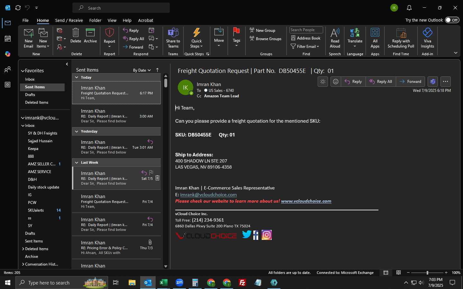Viewport: 463px width, 289px height.
Task: Delete the selected message via ribbon
Action: [76, 35]
